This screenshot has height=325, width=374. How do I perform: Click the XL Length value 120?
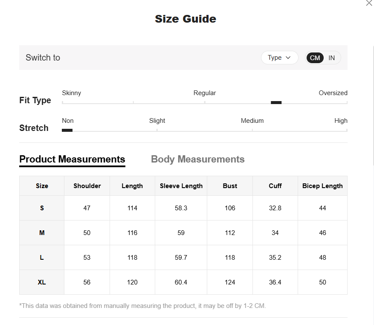[132, 282]
